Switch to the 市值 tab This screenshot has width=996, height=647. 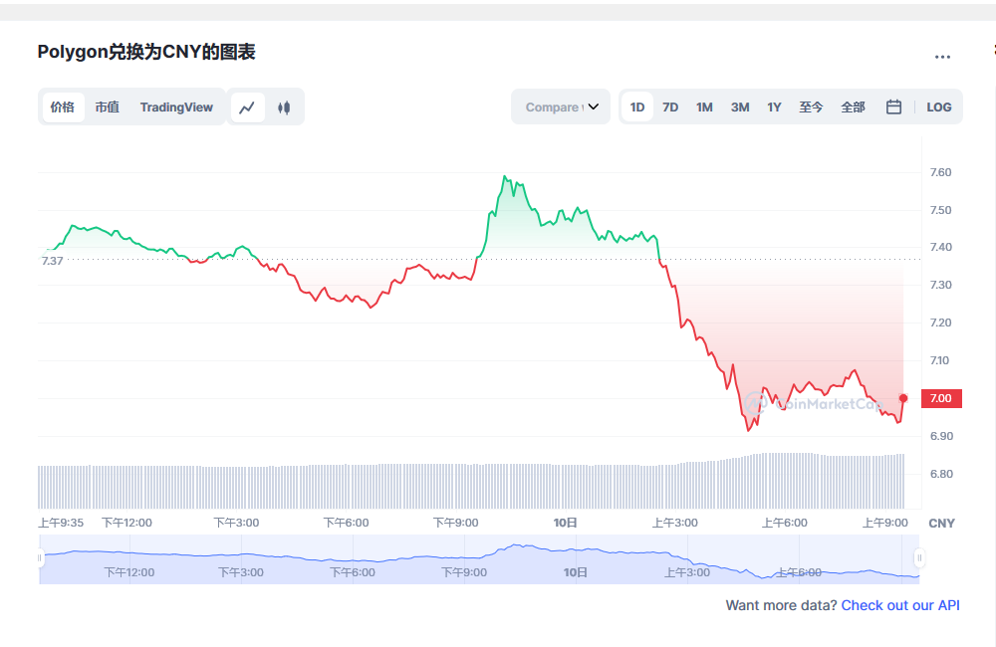pos(107,108)
